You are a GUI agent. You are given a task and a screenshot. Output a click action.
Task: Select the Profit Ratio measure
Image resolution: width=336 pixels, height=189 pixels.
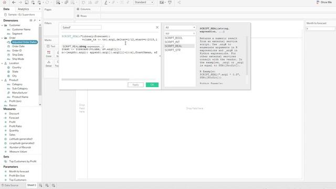click(x=15, y=126)
